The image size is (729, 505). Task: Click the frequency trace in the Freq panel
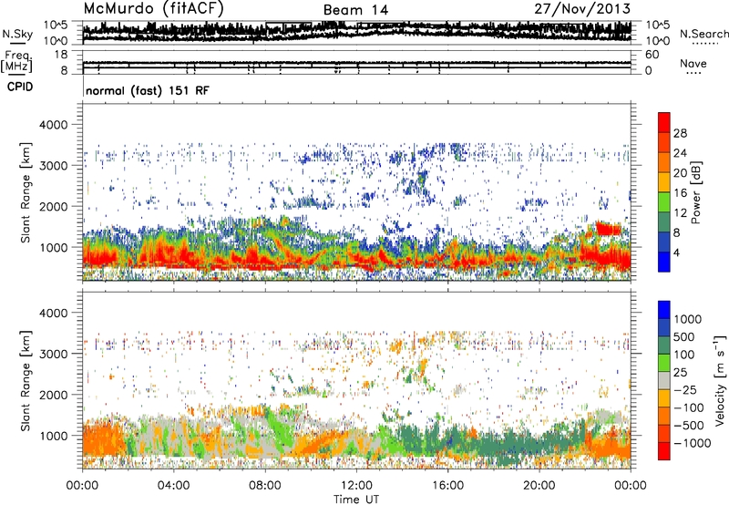(357, 63)
